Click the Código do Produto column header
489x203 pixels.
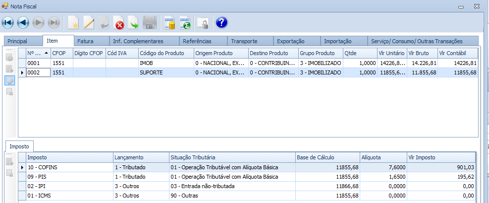pos(162,53)
